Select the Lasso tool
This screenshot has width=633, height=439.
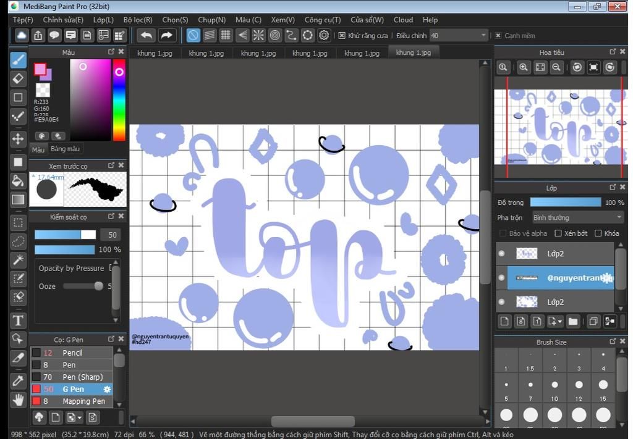click(18, 241)
